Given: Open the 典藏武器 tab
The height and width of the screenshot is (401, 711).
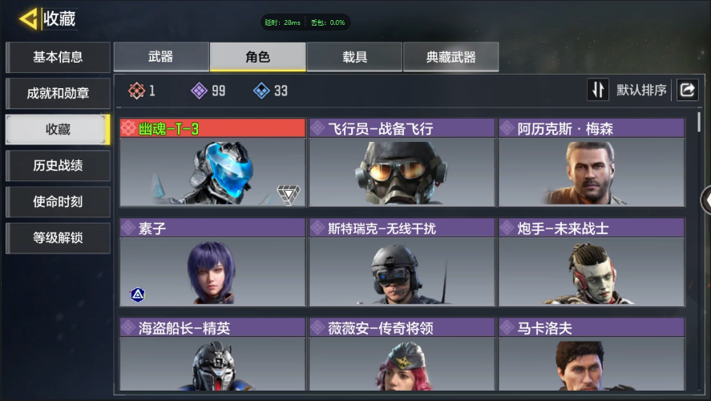Looking at the screenshot, I should click(x=451, y=57).
